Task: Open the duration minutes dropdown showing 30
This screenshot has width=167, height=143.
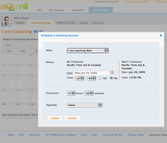Action: click(89, 93)
